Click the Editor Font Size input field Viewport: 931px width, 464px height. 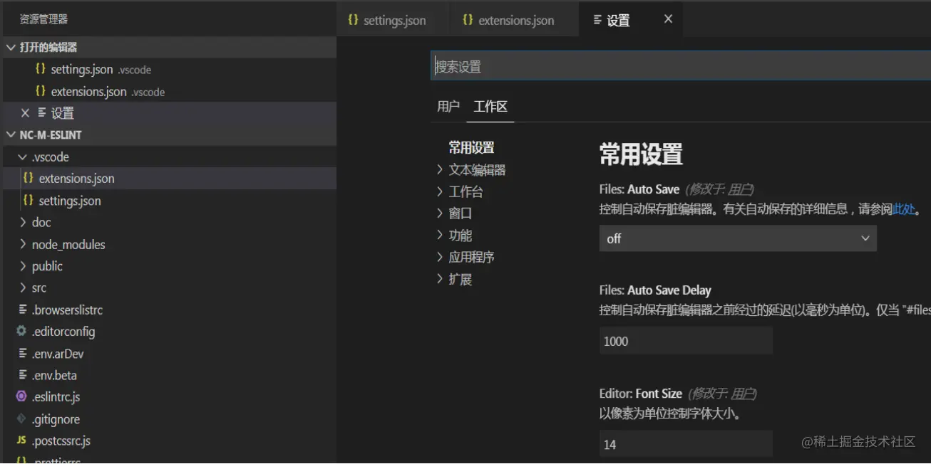tap(686, 444)
